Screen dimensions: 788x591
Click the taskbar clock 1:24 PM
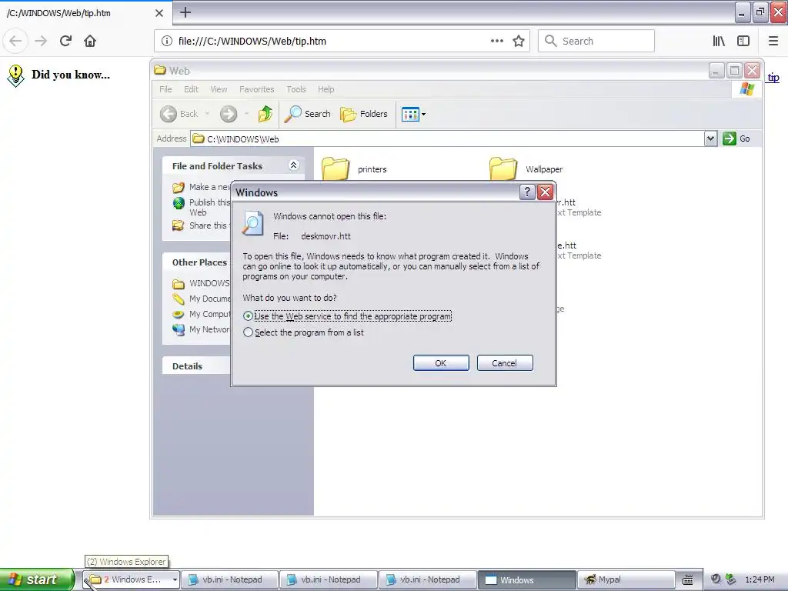(760, 579)
